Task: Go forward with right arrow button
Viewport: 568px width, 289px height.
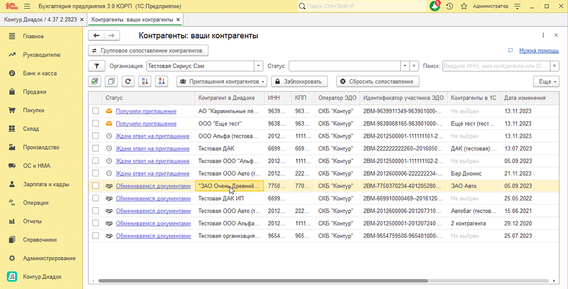Action: point(111,36)
